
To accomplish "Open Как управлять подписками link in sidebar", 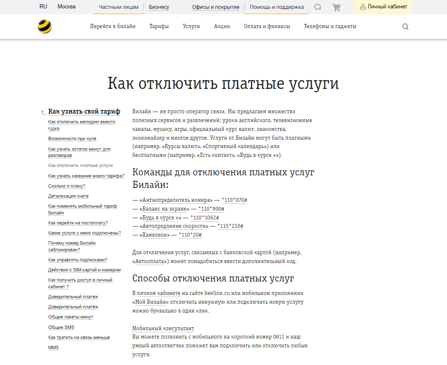I will click(77, 260).
